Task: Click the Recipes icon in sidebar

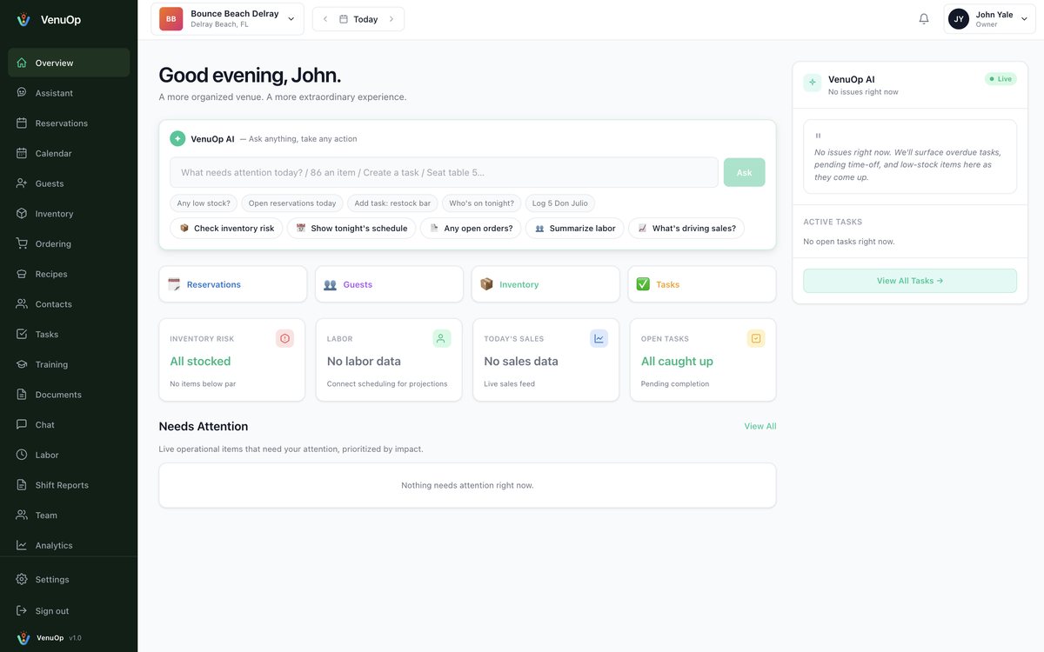Action: [x=22, y=274]
